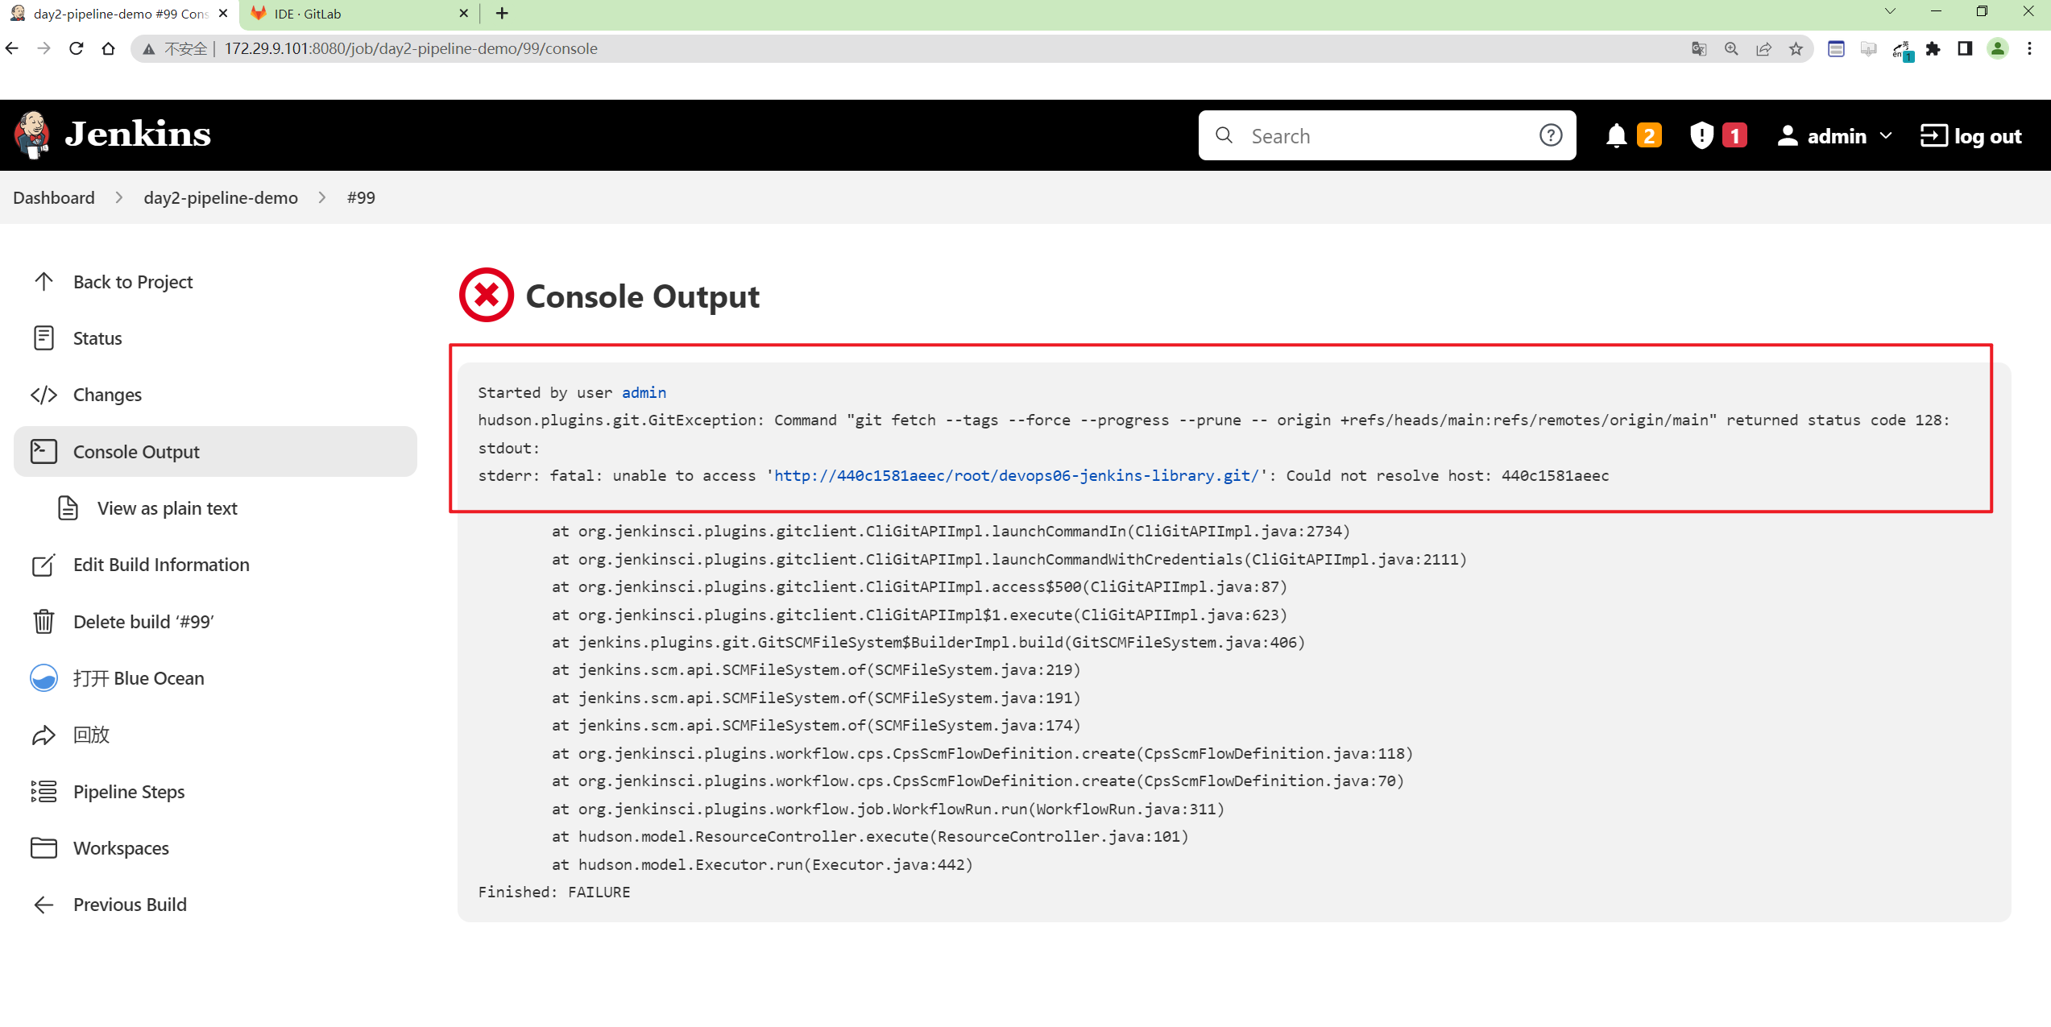Expand the admin user dropdown chevron
This screenshot has height=1027, width=2051.
click(x=1886, y=136)
